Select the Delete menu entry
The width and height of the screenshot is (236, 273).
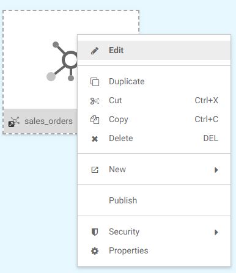click(154, 139)
